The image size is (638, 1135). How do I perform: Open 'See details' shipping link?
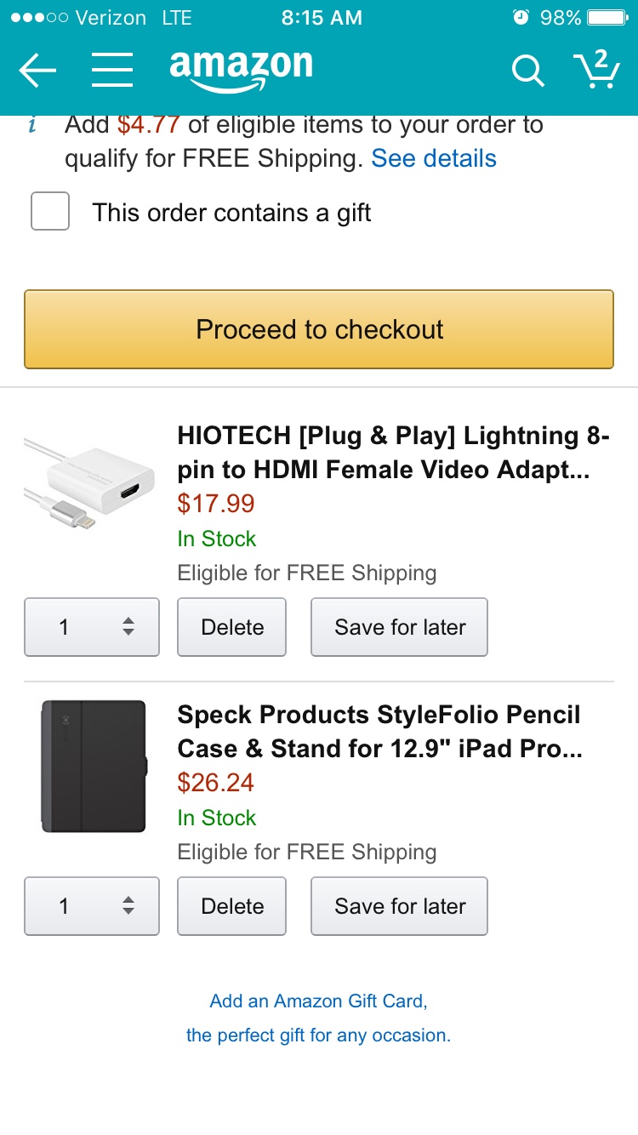pos(434,159)
